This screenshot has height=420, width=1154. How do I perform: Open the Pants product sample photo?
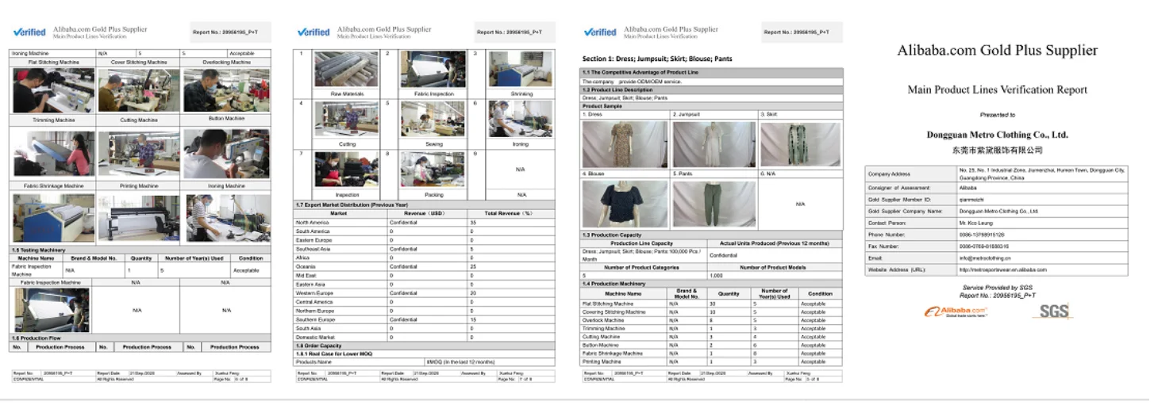click(714, 204)
